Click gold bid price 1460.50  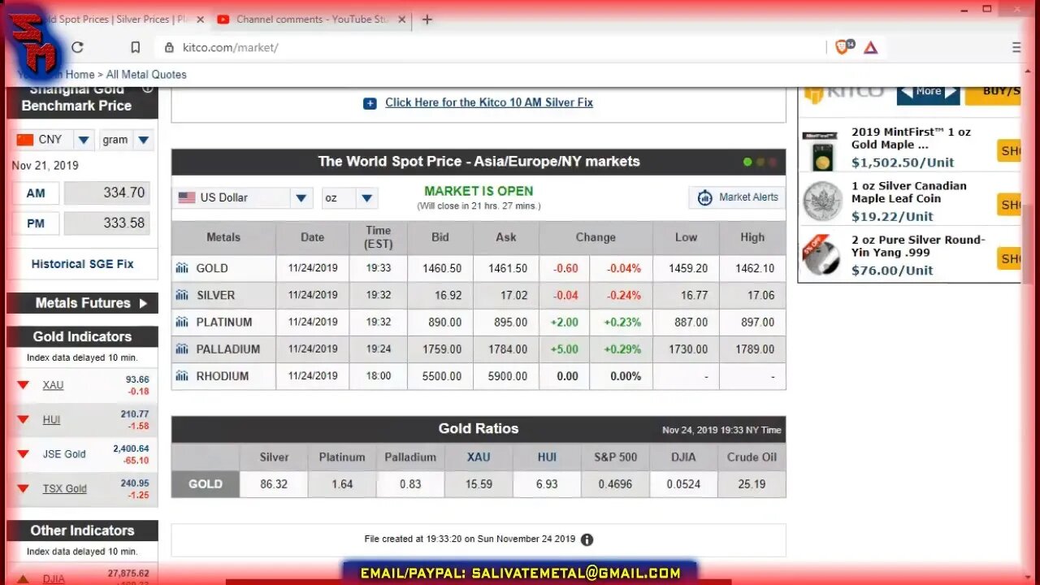[x=442, y=268]
